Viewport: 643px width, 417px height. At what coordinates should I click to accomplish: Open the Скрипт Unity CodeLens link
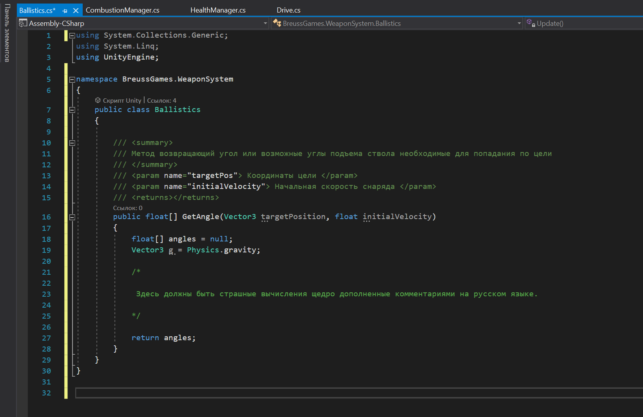122,101
